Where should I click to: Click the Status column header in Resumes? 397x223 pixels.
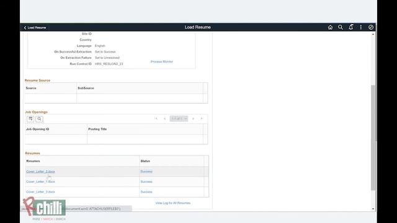145,161
